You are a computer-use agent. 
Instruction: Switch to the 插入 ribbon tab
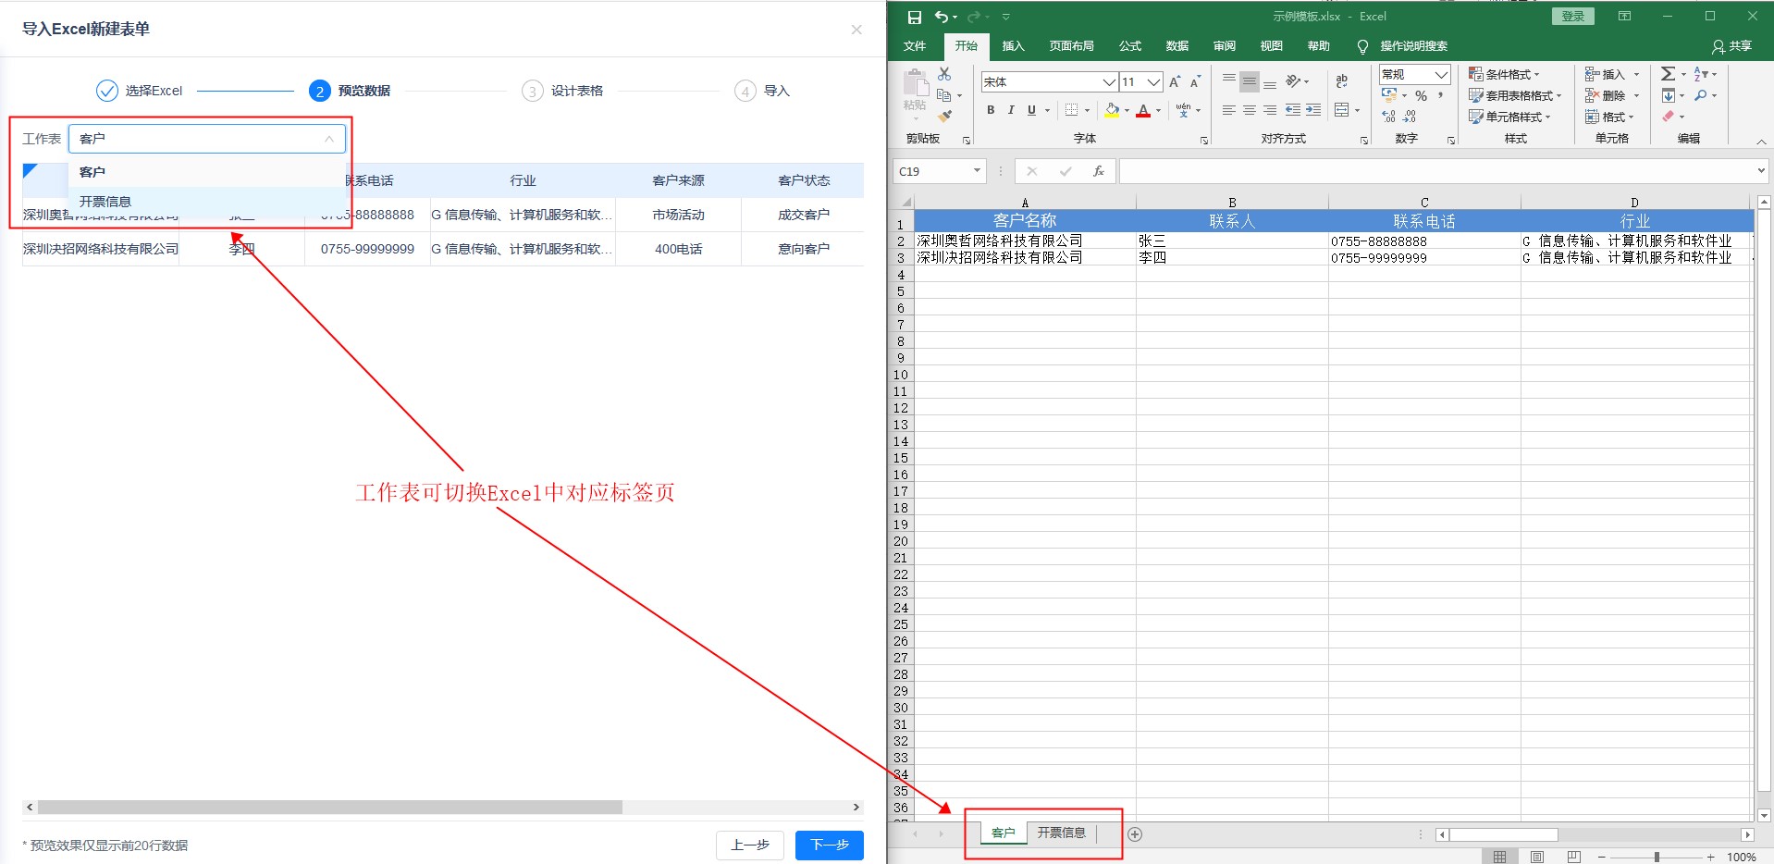tap(1013, 46)
